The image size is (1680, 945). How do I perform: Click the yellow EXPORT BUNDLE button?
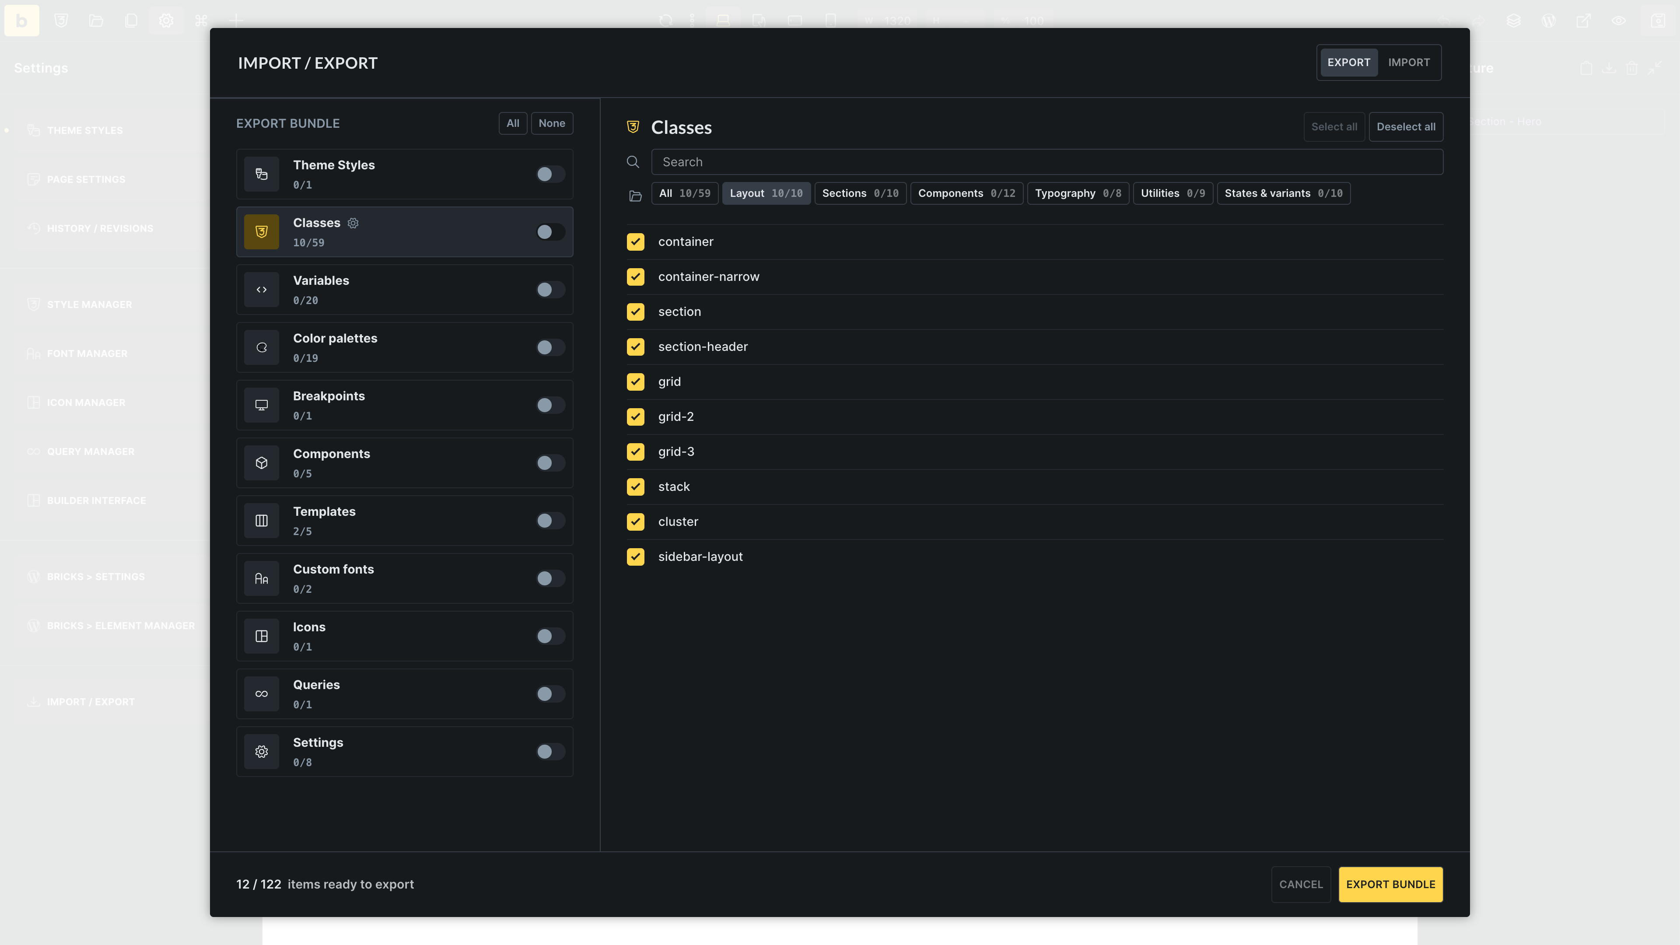coord(1390,884)
